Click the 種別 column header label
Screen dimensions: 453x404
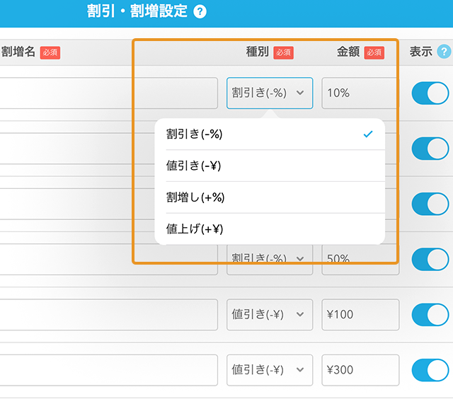point(257,52)
